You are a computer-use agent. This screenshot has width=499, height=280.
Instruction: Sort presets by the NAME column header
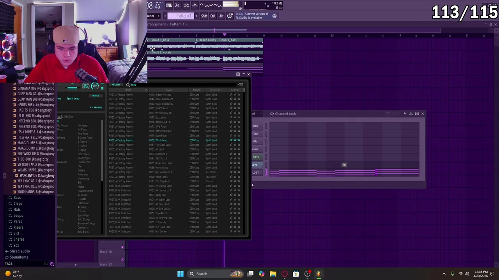[168, 90]
